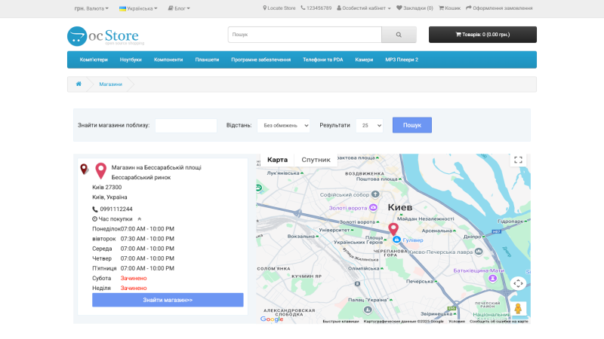The image size is (604, 339).
Task: Click the blue Пошук button
Action: pyautogui.click(x=412, y=125)
